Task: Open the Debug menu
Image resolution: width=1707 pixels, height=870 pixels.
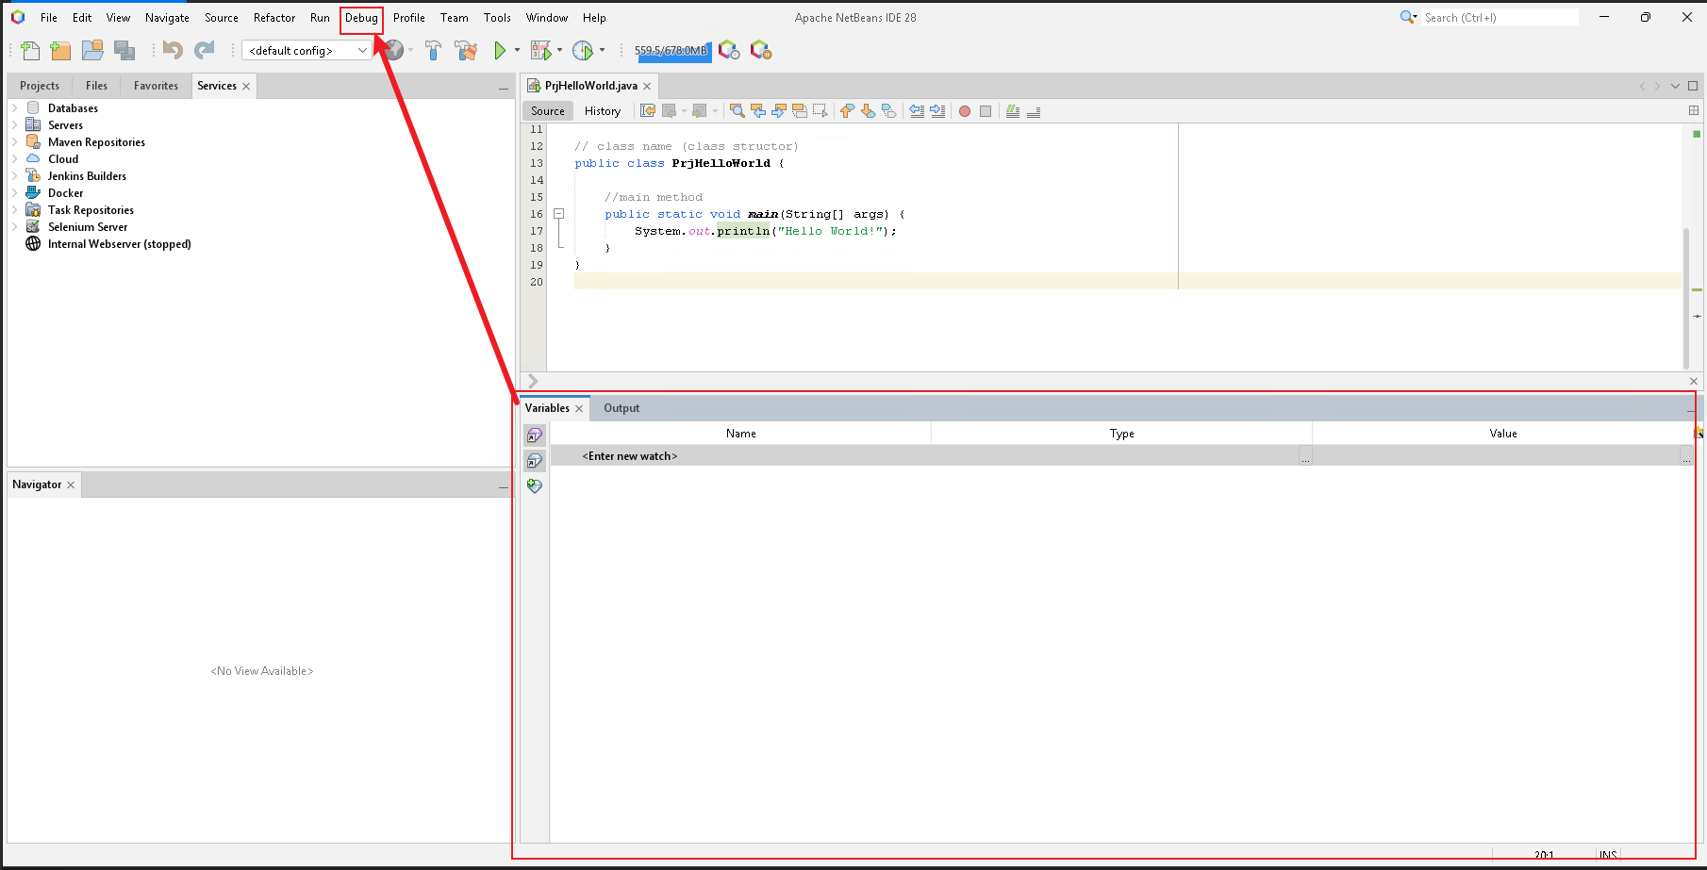Action: 361,18
